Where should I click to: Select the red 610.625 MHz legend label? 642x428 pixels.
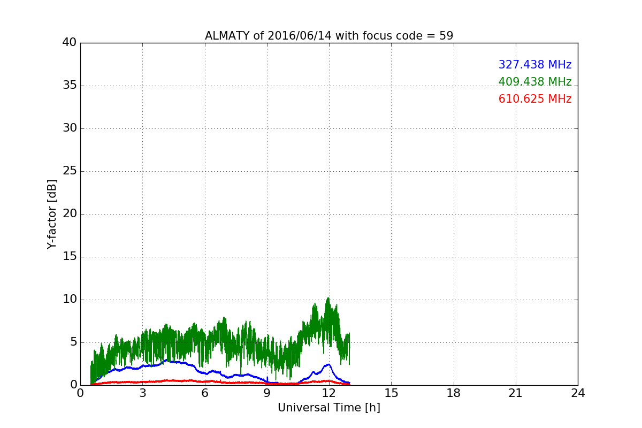tap(535, 99)
